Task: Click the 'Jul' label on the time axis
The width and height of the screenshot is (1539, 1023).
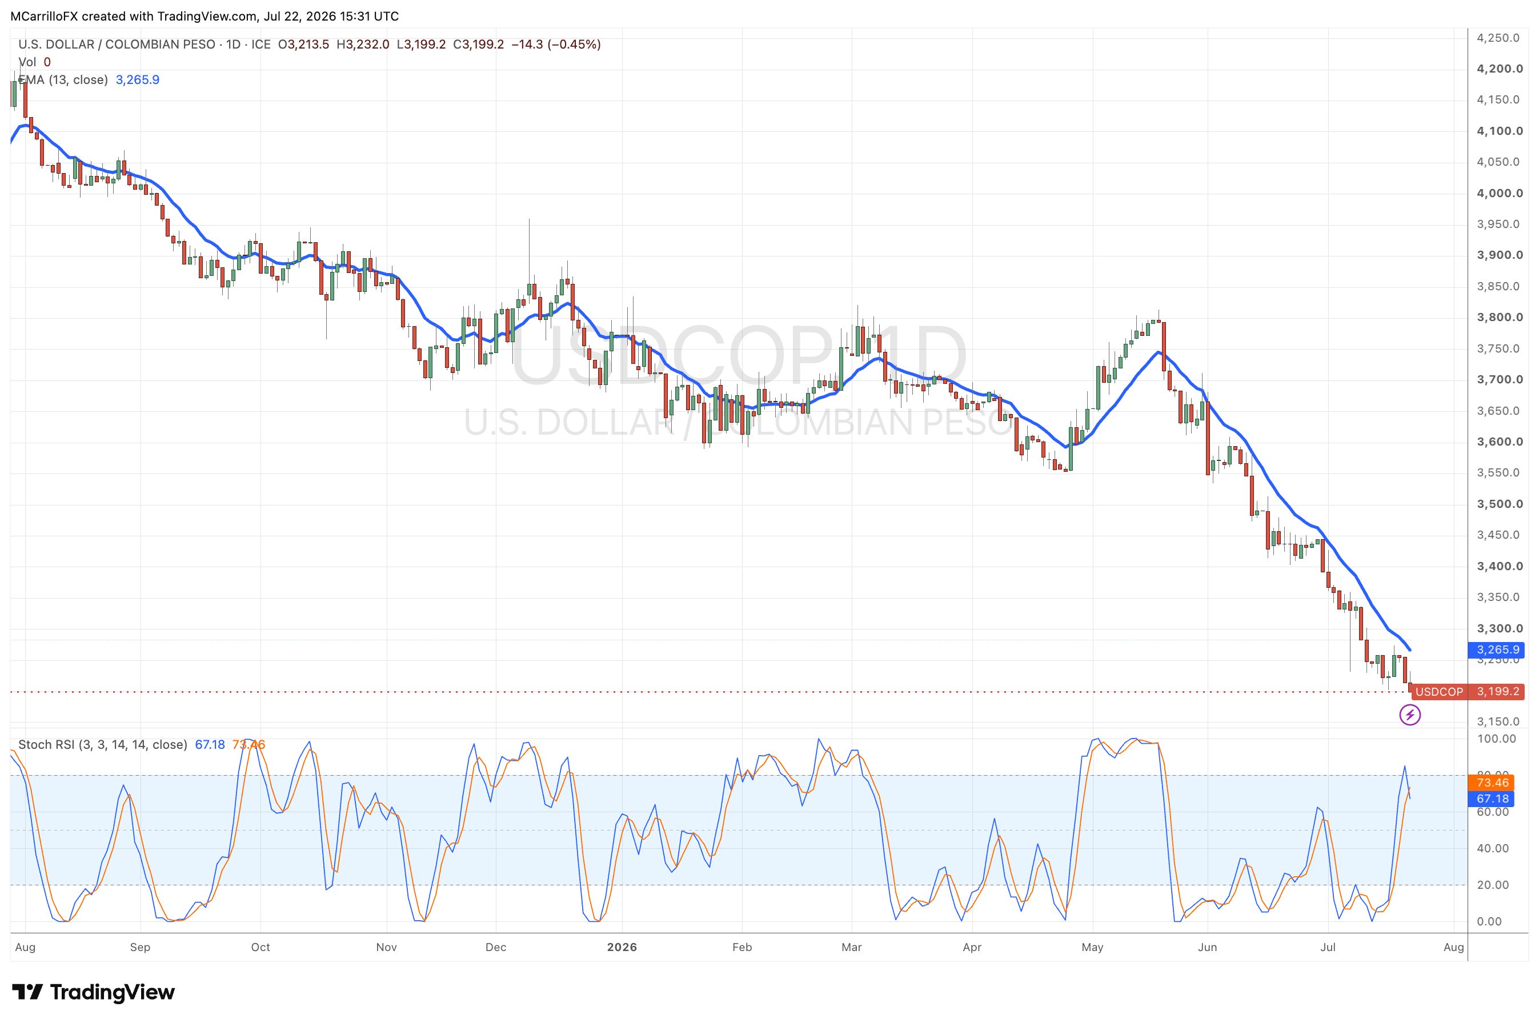Action: pos(1328,948)
